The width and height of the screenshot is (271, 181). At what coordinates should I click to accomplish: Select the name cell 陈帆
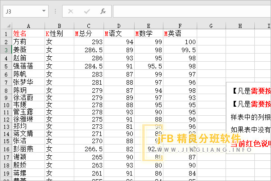click(x=28, y=74)
